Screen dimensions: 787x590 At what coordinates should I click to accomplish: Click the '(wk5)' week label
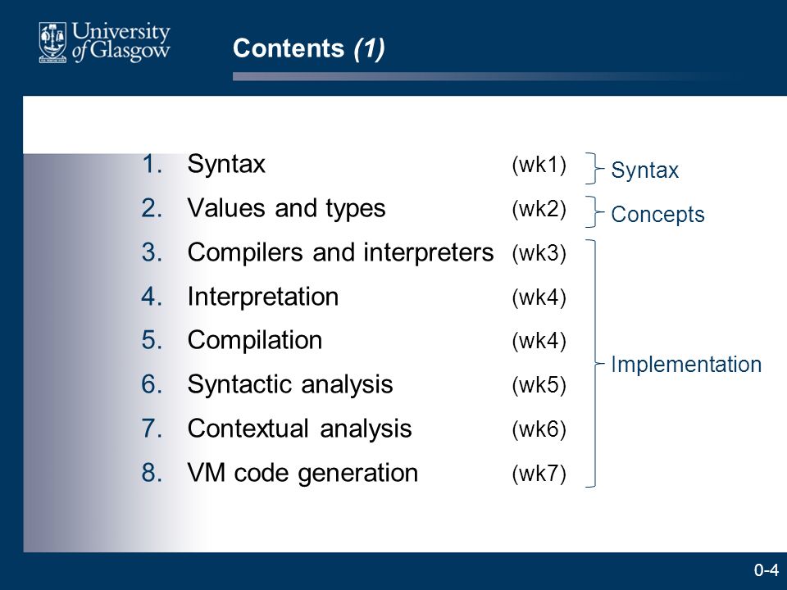[x=539, y=385]
